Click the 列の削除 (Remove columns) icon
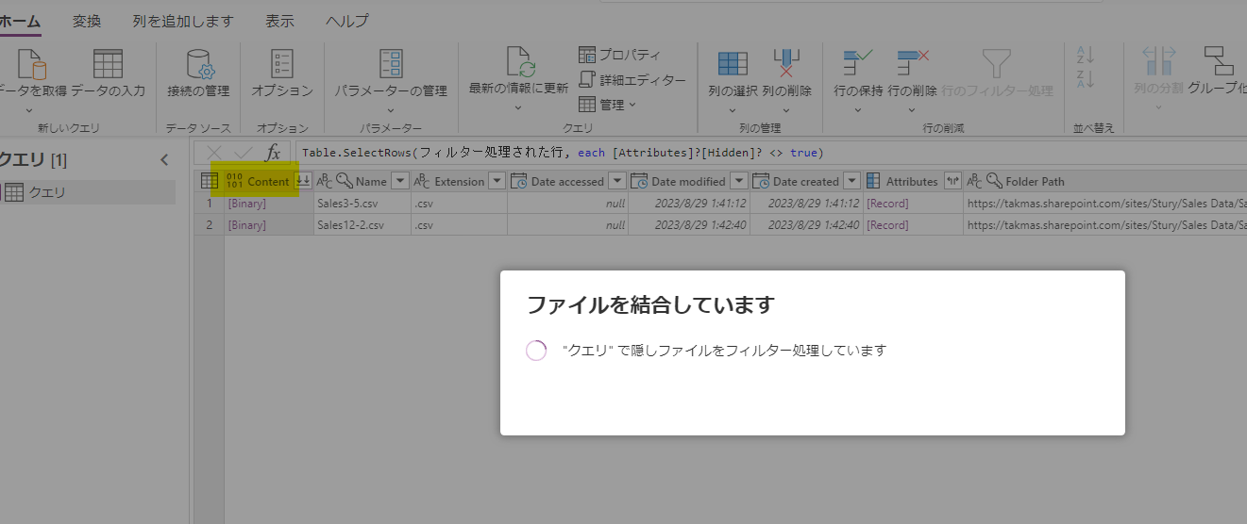The height and width of the screenshot is (524, 1247). tap(786, 63)
